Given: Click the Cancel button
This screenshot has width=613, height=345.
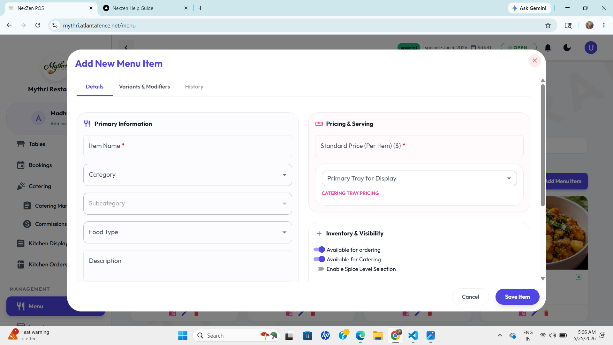Looking at the screenshot, I should 470,297.
